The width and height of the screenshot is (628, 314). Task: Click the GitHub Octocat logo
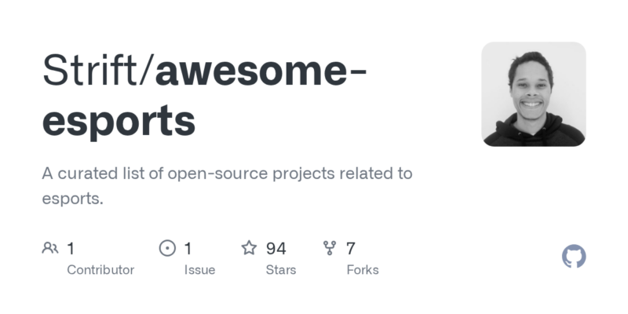point(575,257)
